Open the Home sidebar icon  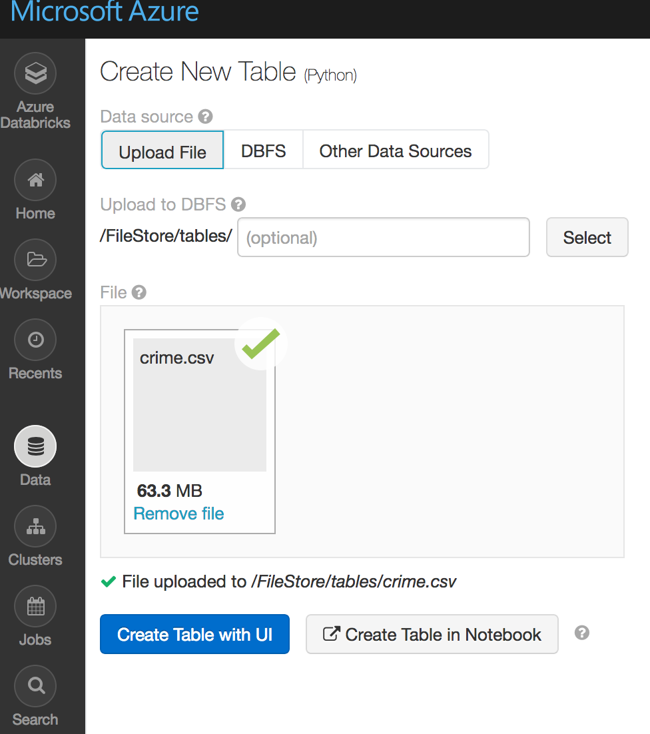pyautogui.click(x=35, y=180)
